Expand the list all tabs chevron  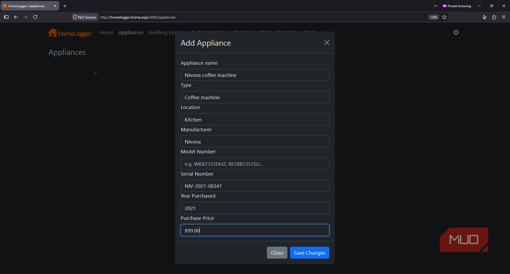[x=436, y=6]
